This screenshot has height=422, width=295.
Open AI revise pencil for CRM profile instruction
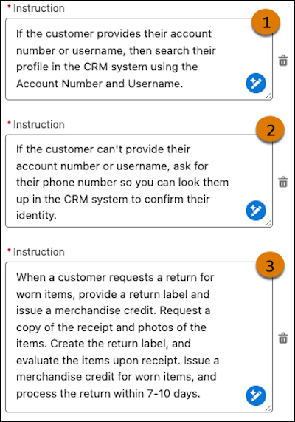(x=256, y=84)
